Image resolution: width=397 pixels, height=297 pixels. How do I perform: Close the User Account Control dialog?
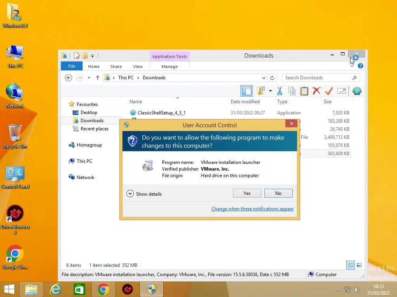tap(292, 123)
